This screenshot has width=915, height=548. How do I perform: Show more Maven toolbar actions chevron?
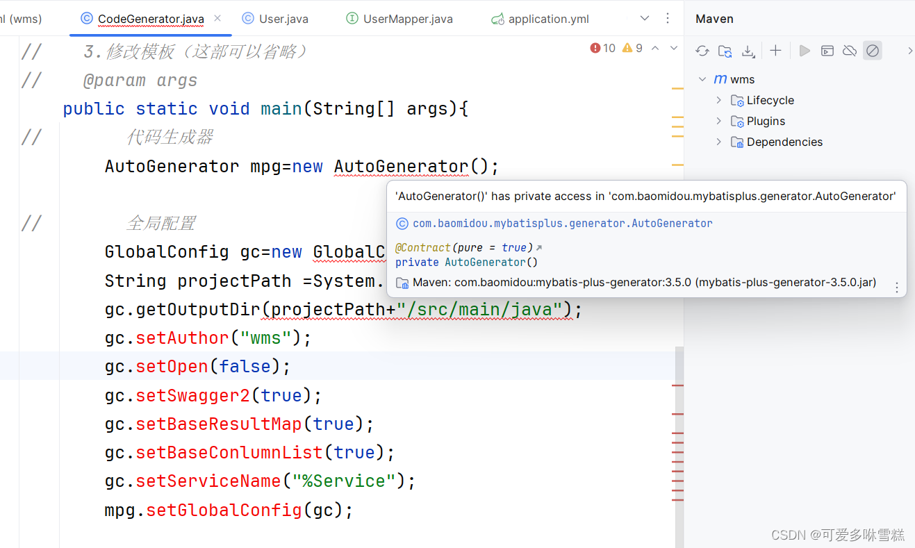coord(910,51)
